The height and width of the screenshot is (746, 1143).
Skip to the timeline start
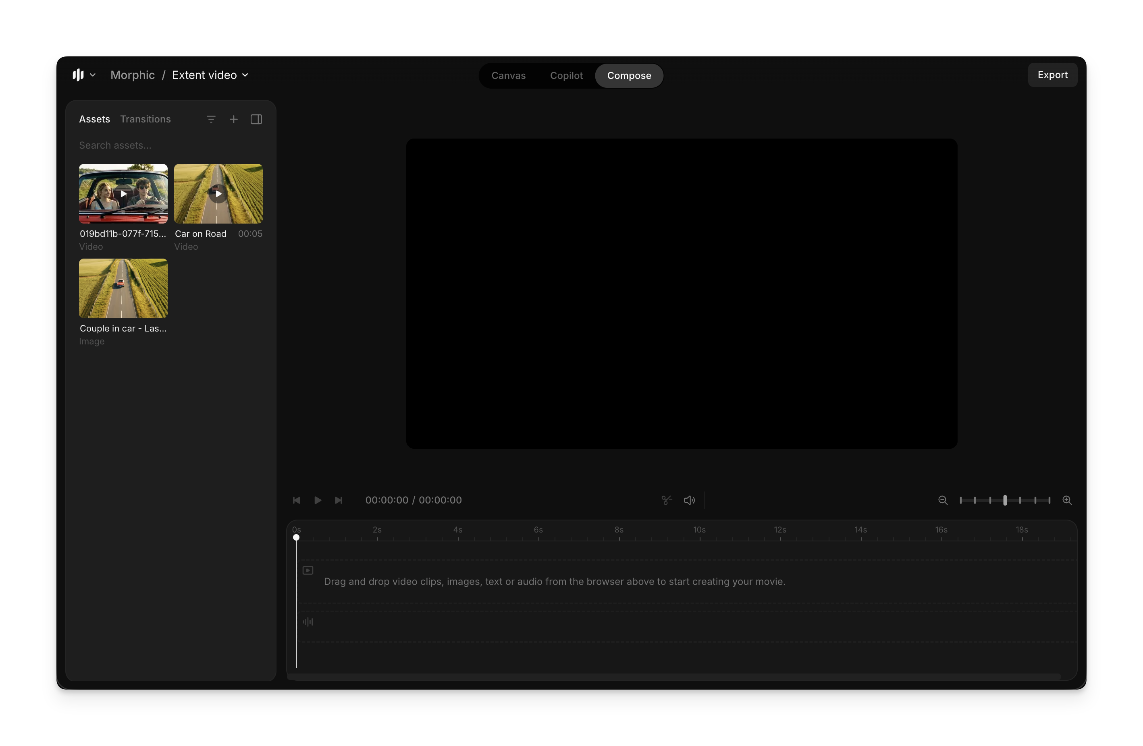tap(296, 500)
